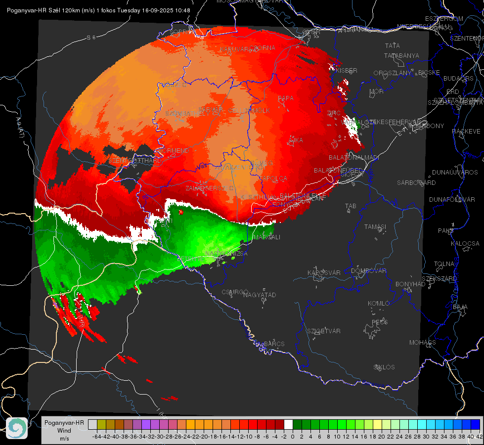The width and height of the screenshot is (484, 445).
Task: Select the dark green swatch between 0 and 2
Action: (x=297, y=424)
